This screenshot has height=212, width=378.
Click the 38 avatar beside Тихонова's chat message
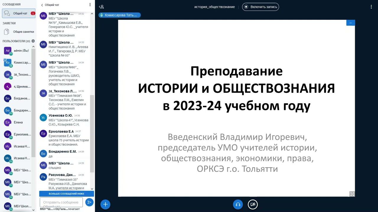click(43, 93)
